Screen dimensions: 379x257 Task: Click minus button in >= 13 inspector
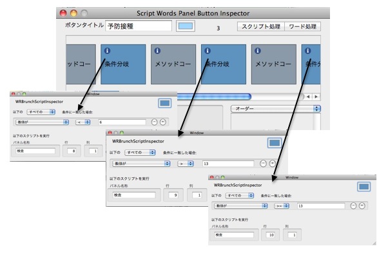point(353,206)
